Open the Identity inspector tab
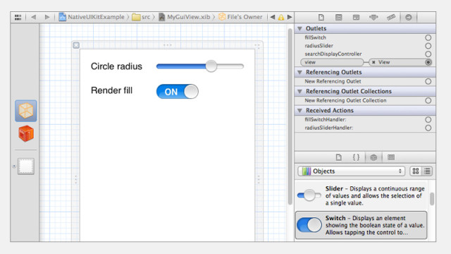Image resolution: width=451 pixels, height=254 pixels. pyautogui.click(x=356, y=18)
